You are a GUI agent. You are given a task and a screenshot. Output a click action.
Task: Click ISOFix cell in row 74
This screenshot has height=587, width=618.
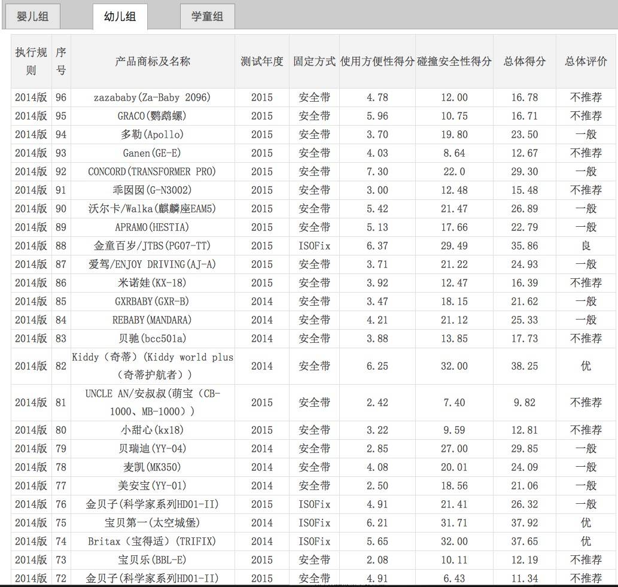[314, 542]
